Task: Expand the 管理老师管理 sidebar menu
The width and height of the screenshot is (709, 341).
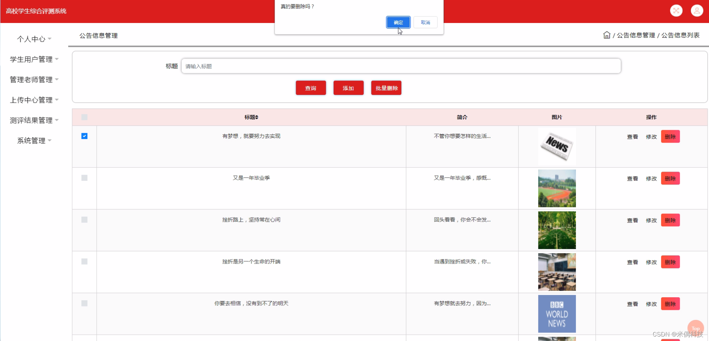Action: [34, 80]
